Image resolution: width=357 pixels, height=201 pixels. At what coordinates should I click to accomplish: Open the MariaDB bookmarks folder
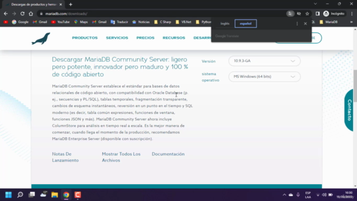click(329, 22)
